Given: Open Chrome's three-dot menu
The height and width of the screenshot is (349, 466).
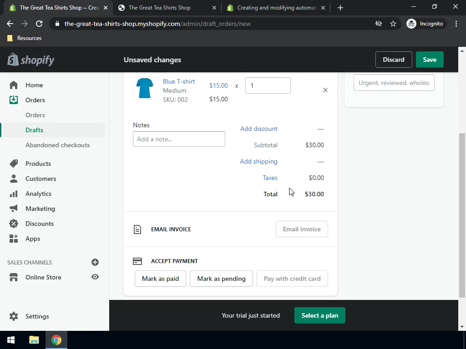Looking at the screenshot, I should pos(456,24).
